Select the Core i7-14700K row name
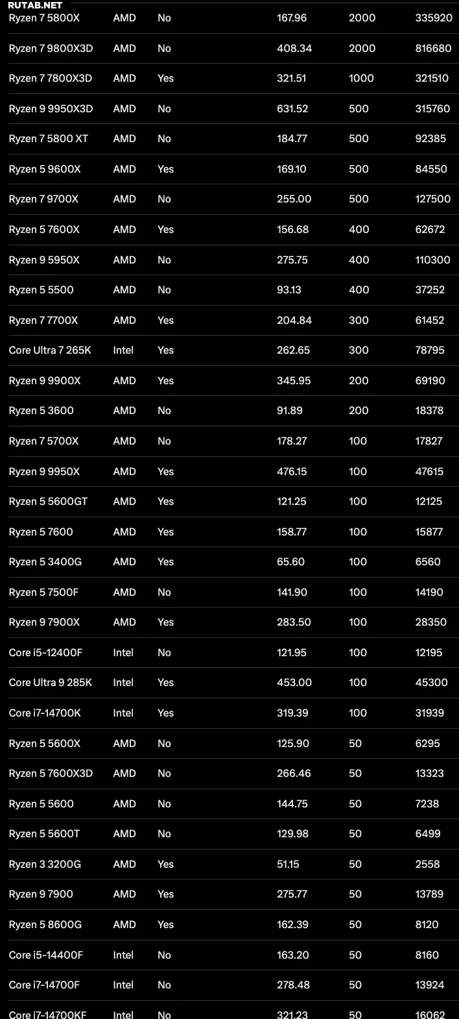 [45, 713]
